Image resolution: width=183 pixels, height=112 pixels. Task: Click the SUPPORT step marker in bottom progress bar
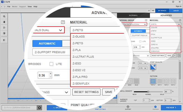point(128,107)
